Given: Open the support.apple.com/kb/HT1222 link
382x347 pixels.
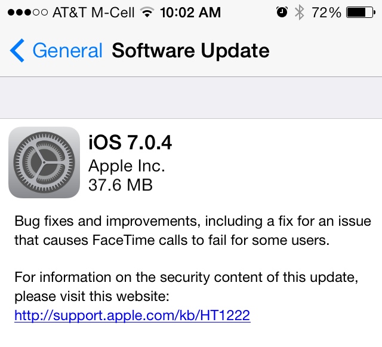Looking at the screenshot, I should pos(133,315).
